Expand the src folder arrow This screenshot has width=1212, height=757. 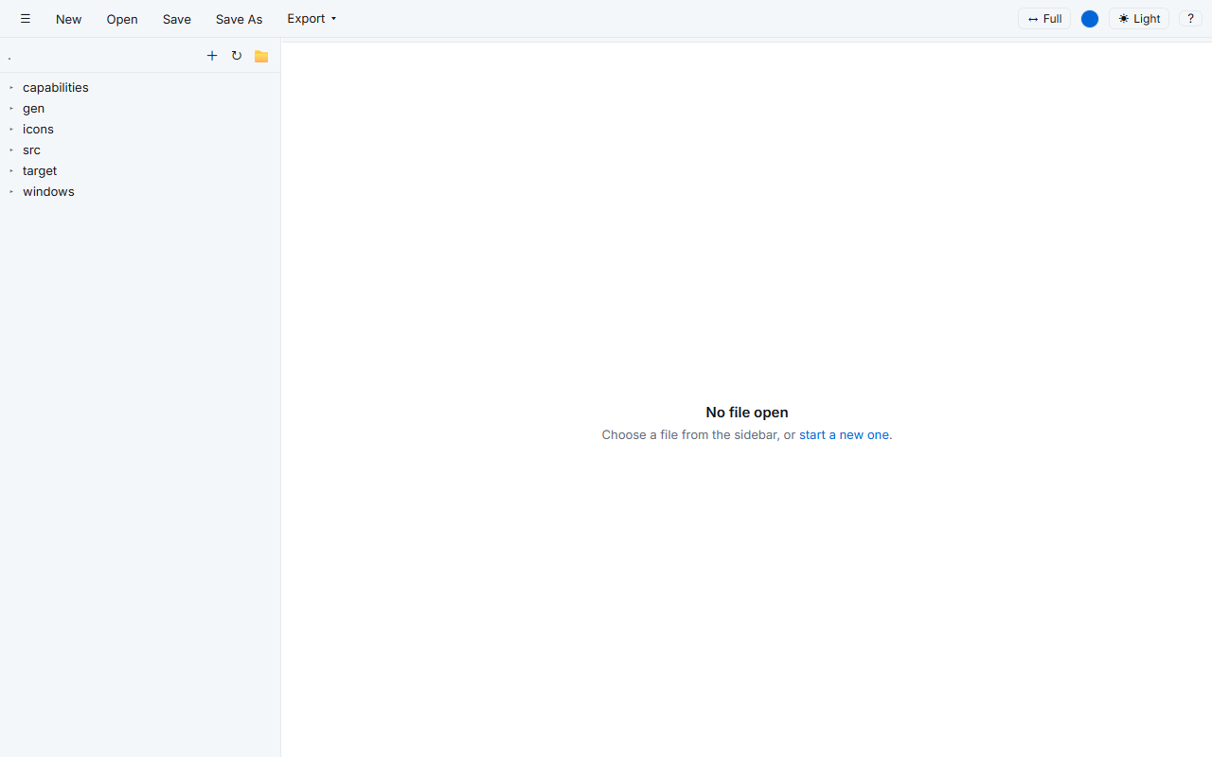pyautogui.click(x=11, y=150)
